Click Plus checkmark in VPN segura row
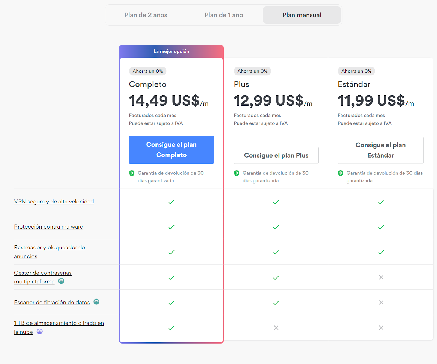The height and width of the screenshot is (364, 437). pyautogui.click(x=276, y=202)
